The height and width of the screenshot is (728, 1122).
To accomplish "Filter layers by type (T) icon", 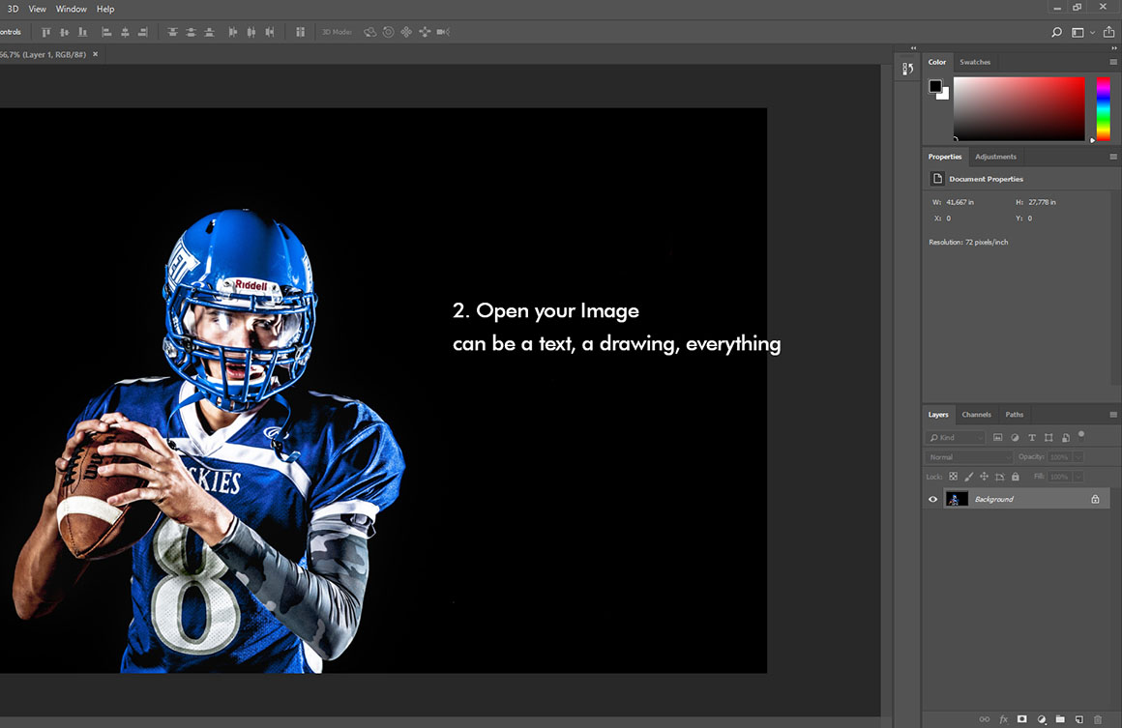I will coord(1032,438).
